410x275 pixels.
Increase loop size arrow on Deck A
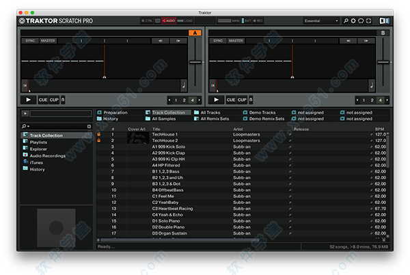coord(200,100)
